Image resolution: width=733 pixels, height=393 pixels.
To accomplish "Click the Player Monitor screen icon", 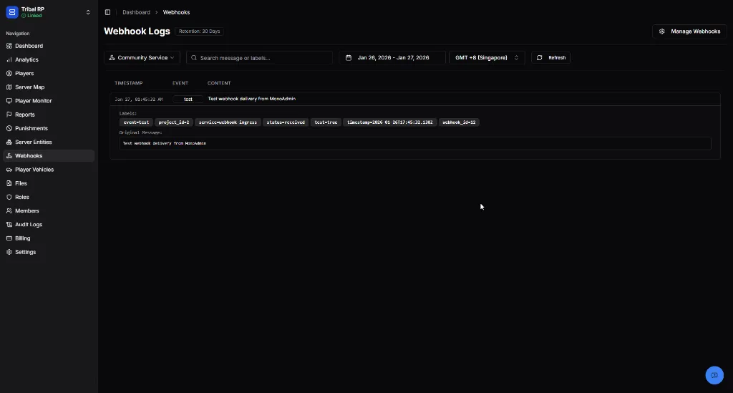I will coord(9,101).
